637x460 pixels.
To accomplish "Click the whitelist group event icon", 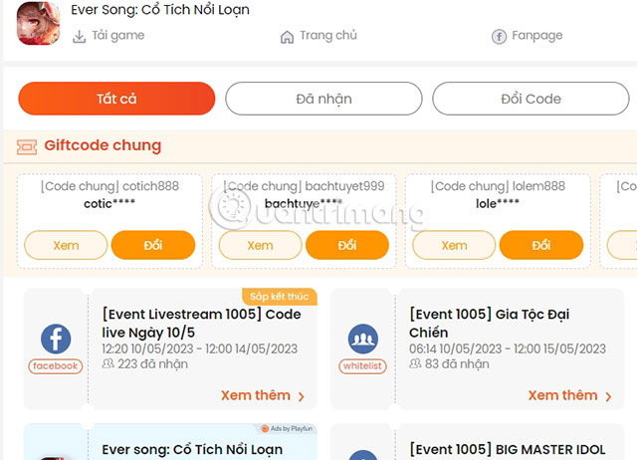I will click(362, 340).
